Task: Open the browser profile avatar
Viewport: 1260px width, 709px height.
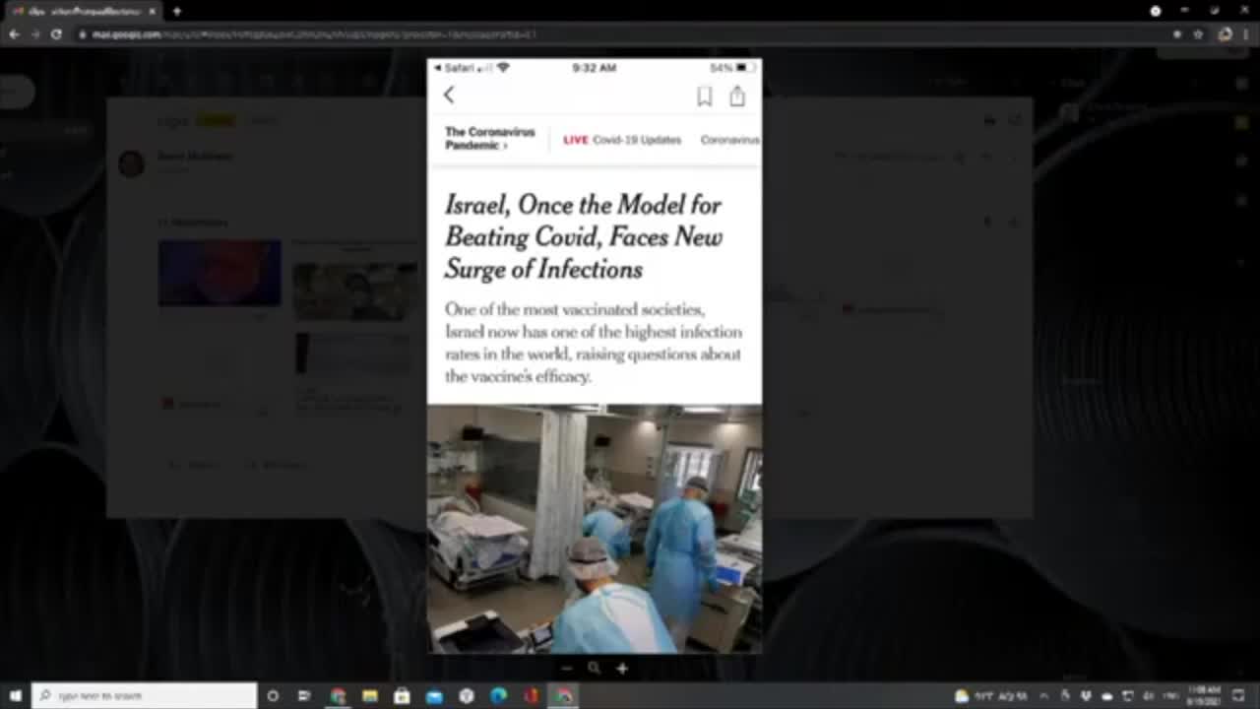Action: tap(1225, 33)
